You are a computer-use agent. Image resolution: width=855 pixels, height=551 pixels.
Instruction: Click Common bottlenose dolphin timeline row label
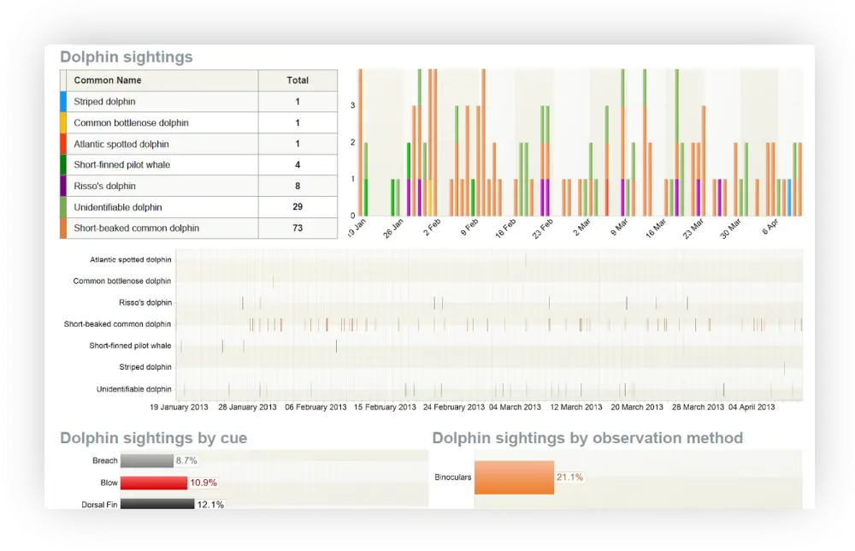point(122,281)
